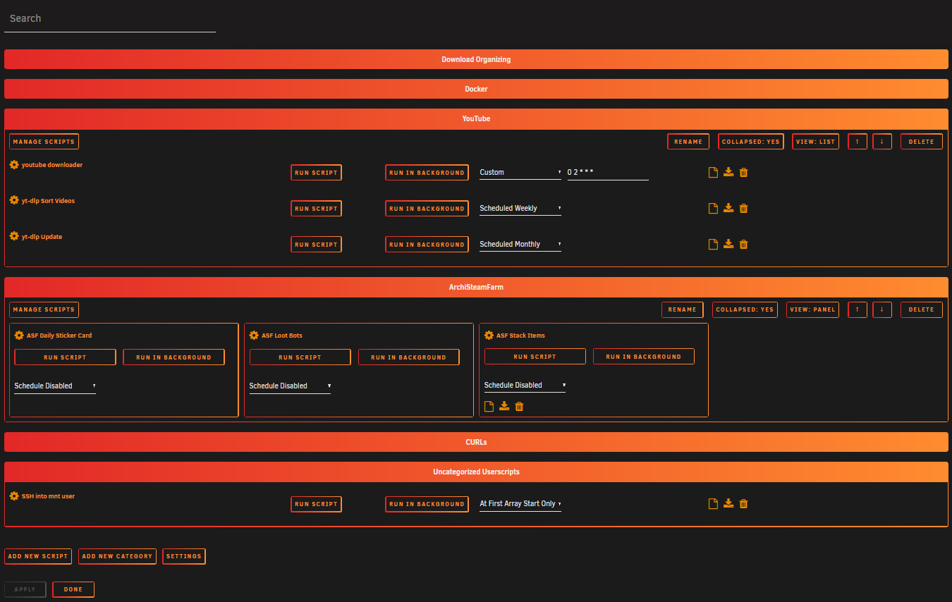Download log icon for youtube downloader

click(728, 172)
